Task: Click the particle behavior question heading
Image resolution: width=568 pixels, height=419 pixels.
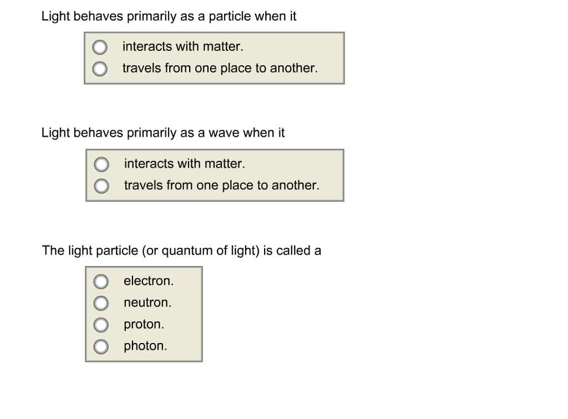Action: click(169, 17)
